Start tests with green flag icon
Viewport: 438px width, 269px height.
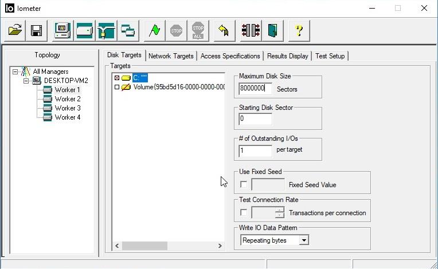click(154, 30)
